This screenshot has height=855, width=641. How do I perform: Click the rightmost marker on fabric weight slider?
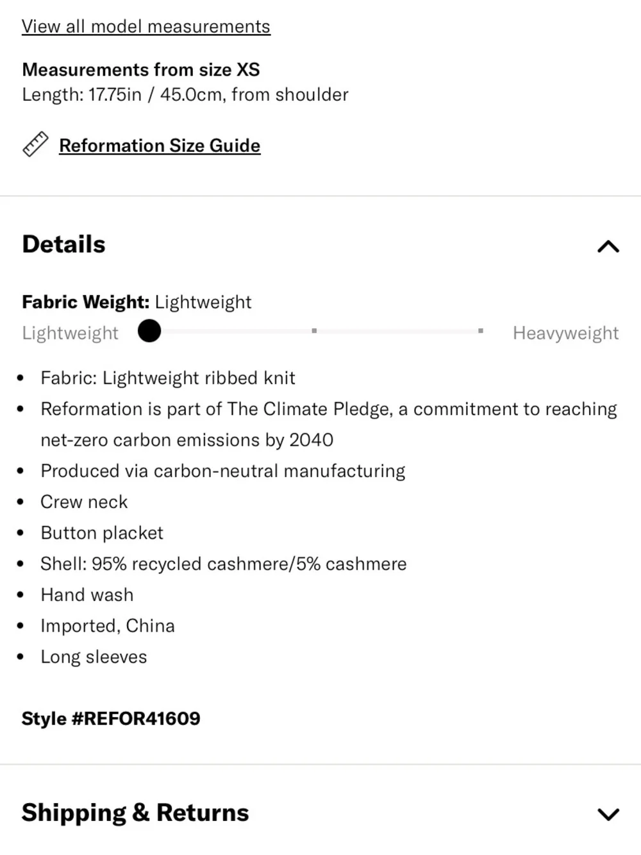tap(480, 331)
